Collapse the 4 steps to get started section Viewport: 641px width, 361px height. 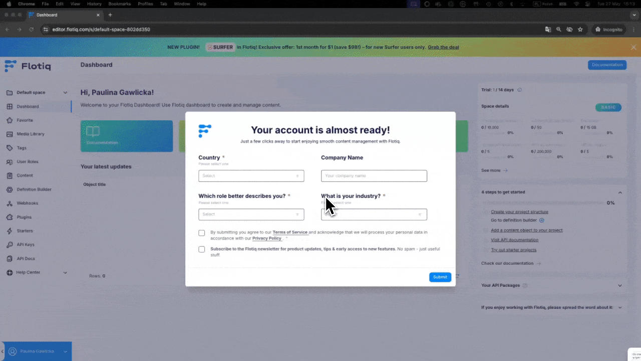(x=620, y=192)
